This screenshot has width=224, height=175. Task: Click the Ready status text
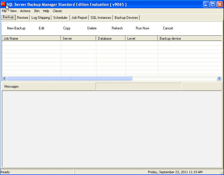[5, 172]
